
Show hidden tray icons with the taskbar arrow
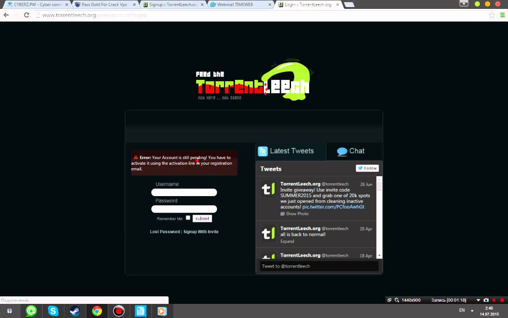472,311
